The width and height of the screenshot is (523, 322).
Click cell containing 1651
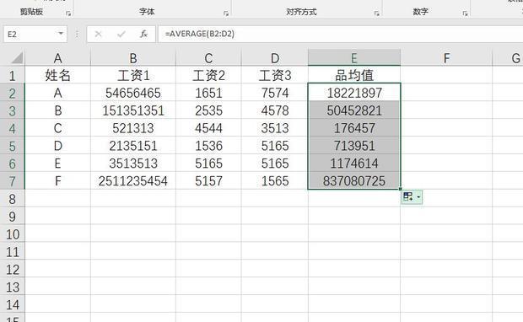click(208, 93)
